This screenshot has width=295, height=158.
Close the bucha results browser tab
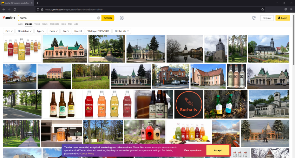pyautogui.click(x=32, y=3)
